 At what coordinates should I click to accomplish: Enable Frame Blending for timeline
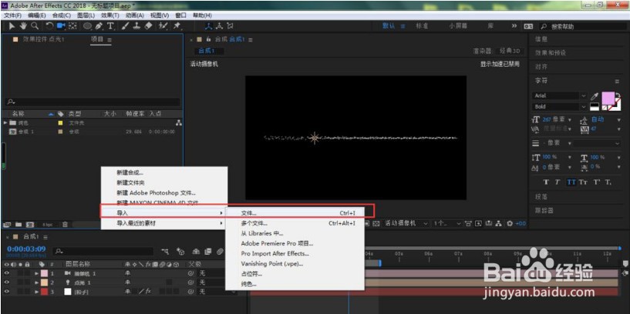click(x=207, y=252)
